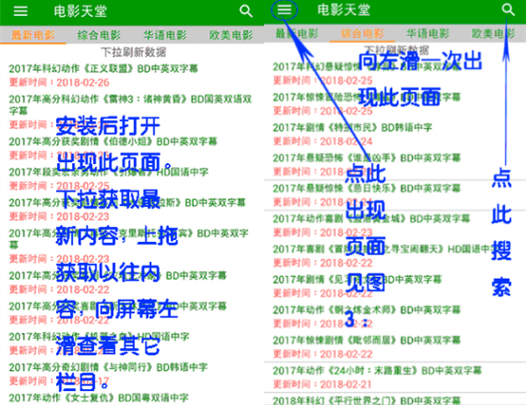Select 最新电影 tab in the right screen
Screen dimensions: 527x405
coord(296,33)
